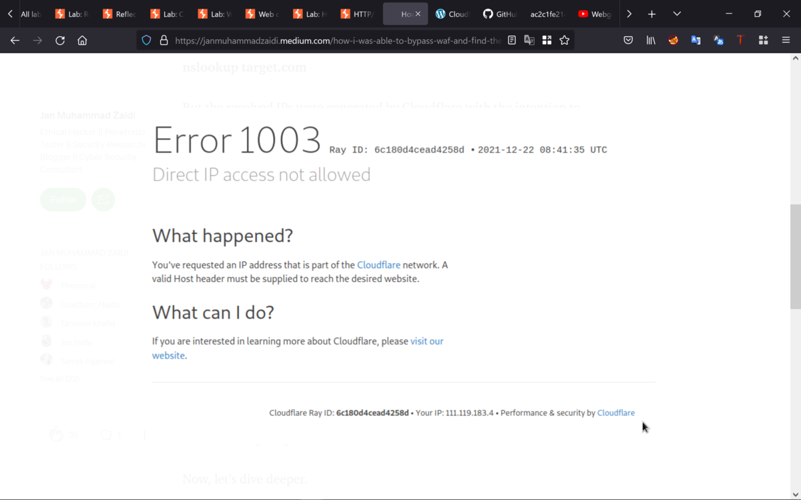This screenshot has width=801, height=500.
Task: Click the translate icon inside the address bar
Action: (529, 41)
